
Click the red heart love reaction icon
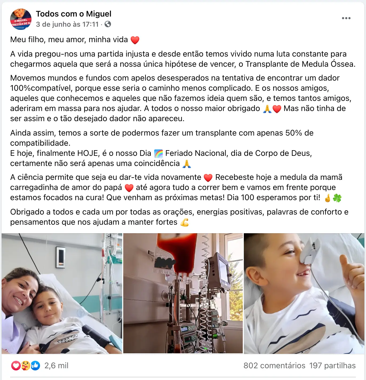coord(16,365)
